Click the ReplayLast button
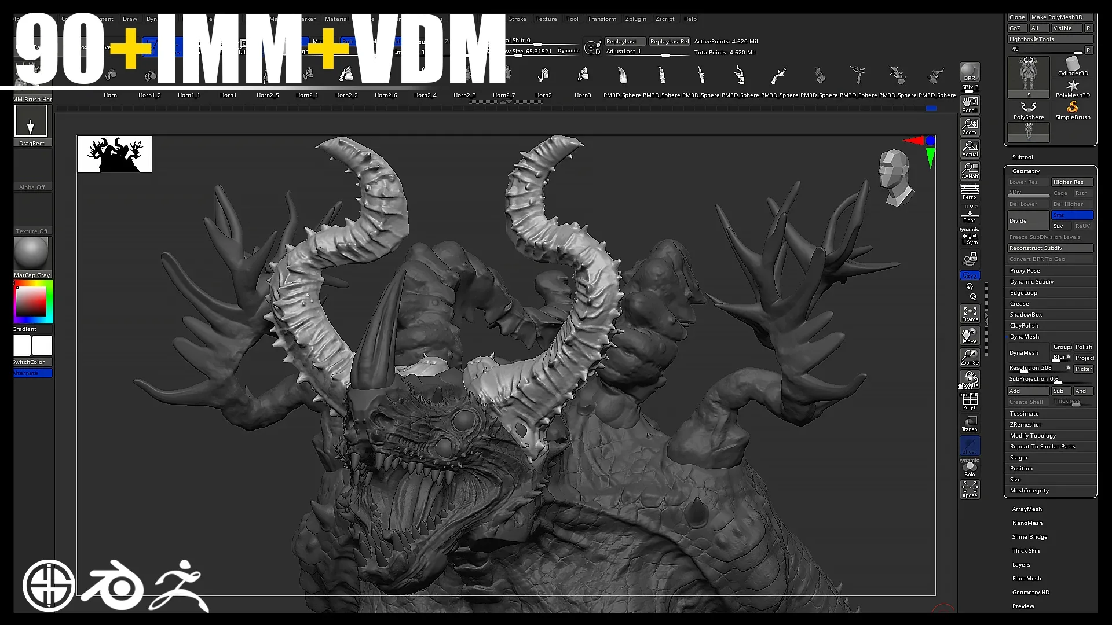 (x=624, y=42)
